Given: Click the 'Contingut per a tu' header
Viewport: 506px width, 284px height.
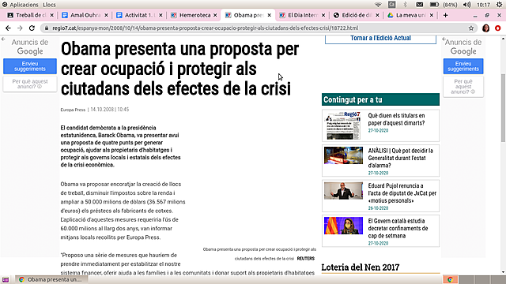Looking at the screenshot, I should pos(380,99).
